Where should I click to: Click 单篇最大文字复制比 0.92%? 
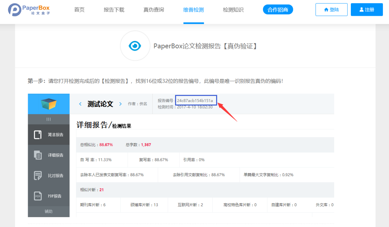point(268,175)
